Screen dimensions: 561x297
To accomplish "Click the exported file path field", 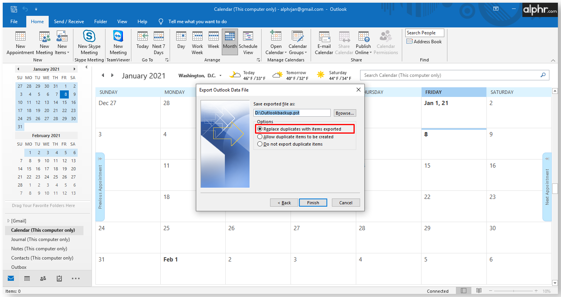I will point(292,113).
